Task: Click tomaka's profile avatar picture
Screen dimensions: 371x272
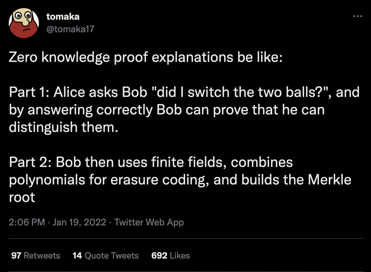Action: point(24,23)
